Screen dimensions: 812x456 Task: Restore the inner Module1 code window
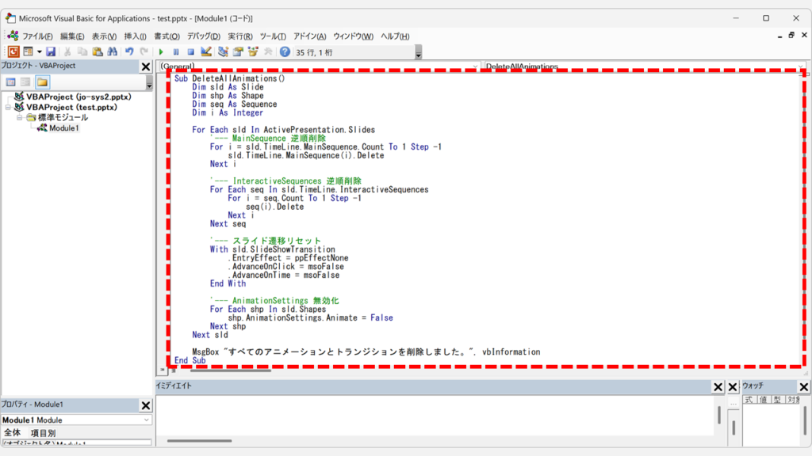pos(791,35)
